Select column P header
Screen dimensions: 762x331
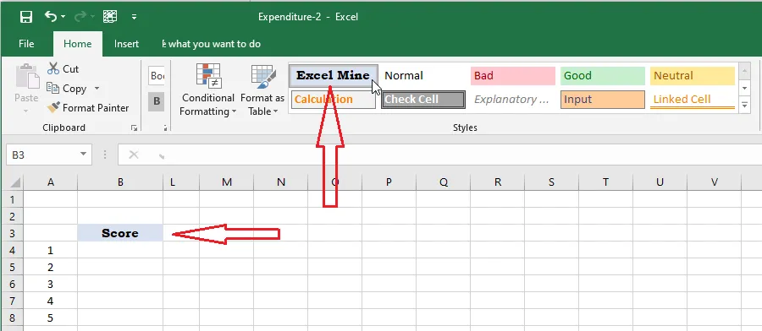[x=389, y=182]
